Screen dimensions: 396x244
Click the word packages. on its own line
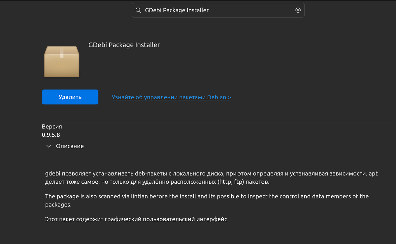click(58, 204)
